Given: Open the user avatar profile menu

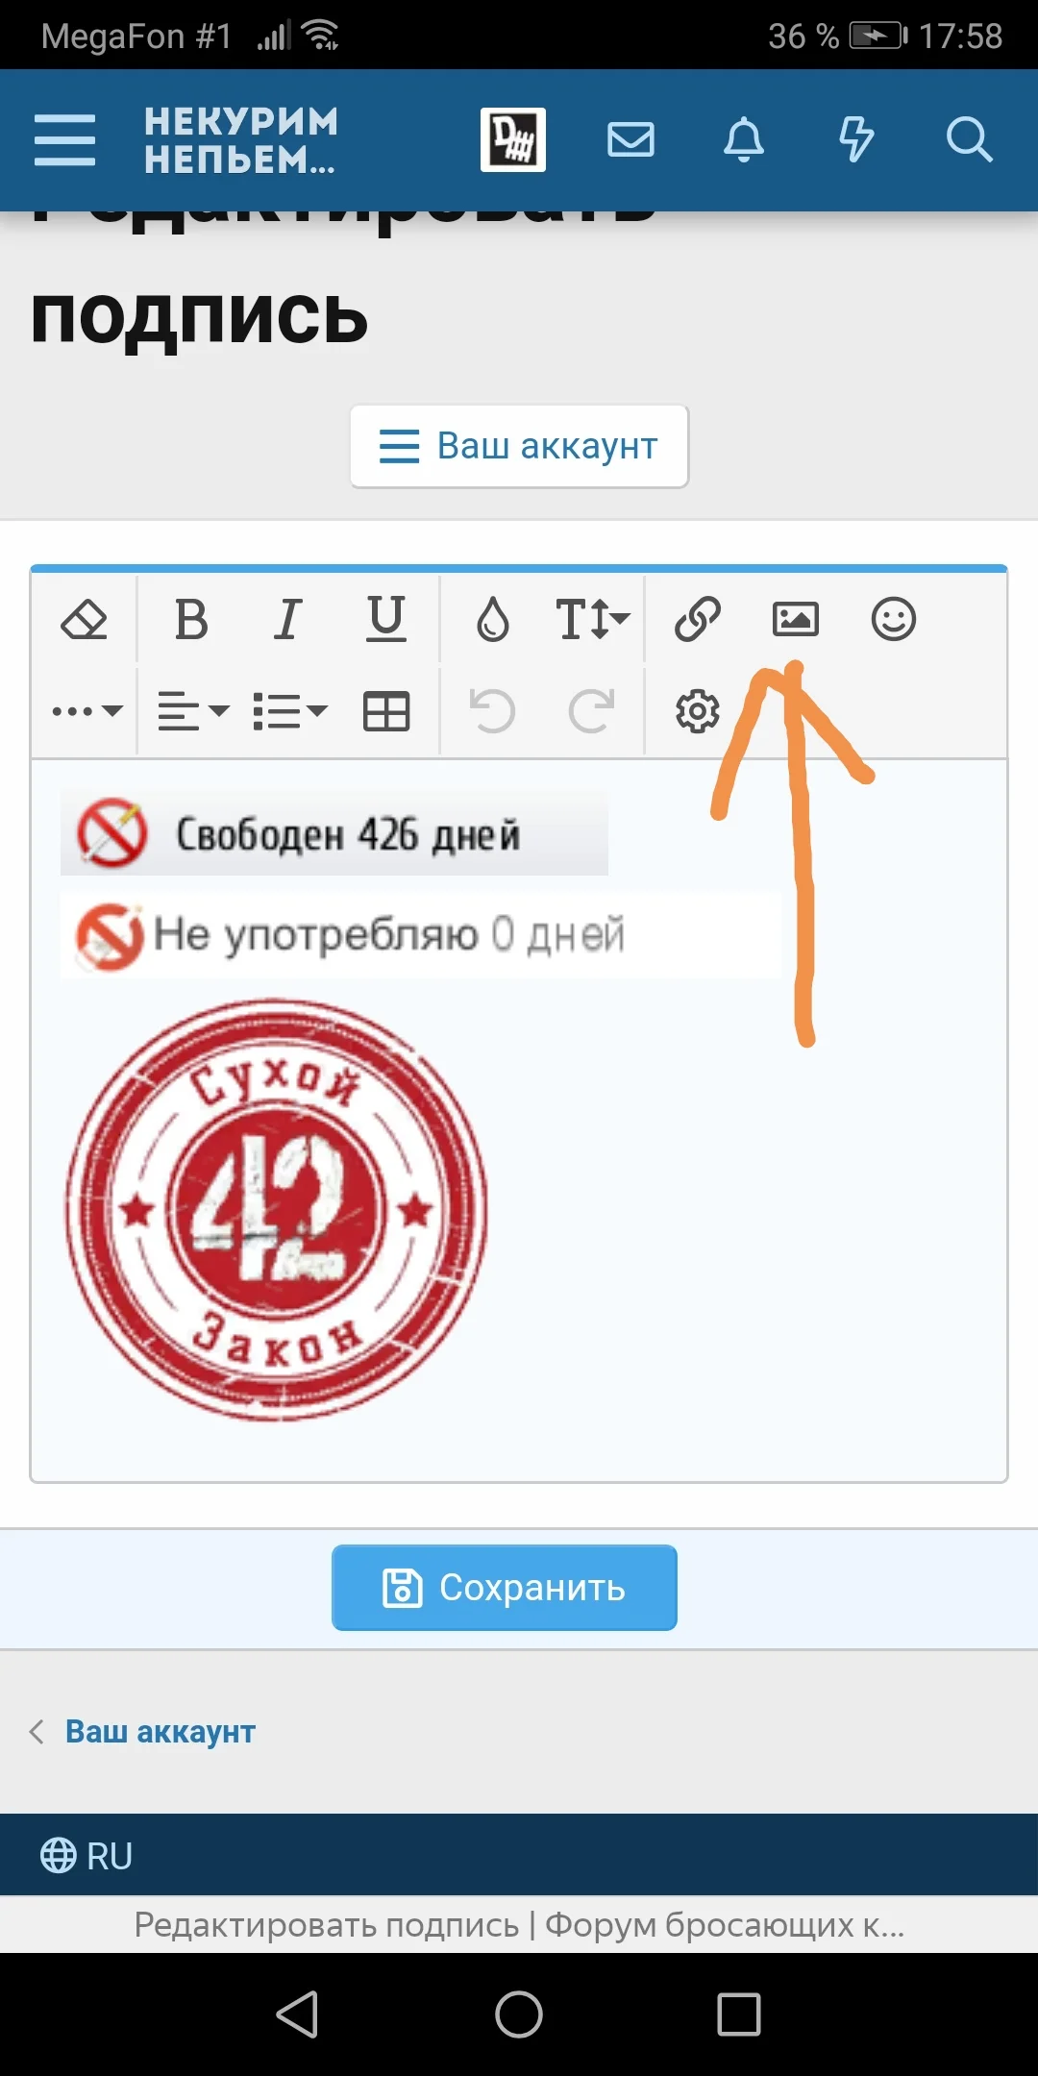Looking at the screenshot, I should coord(513,140).
